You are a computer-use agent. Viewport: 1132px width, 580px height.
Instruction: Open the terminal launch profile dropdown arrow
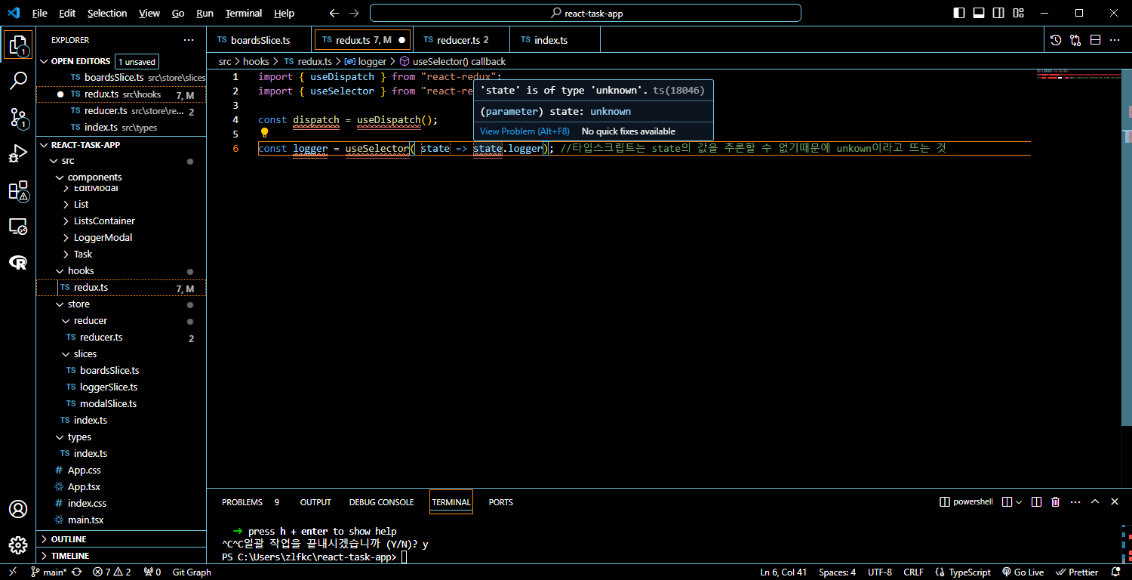click(1019, 502)
